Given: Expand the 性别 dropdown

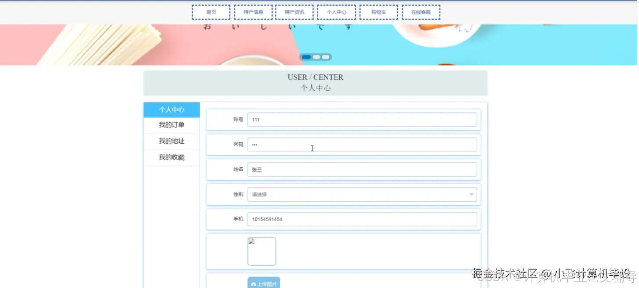Looking at the screenshot, I should 362,194.
